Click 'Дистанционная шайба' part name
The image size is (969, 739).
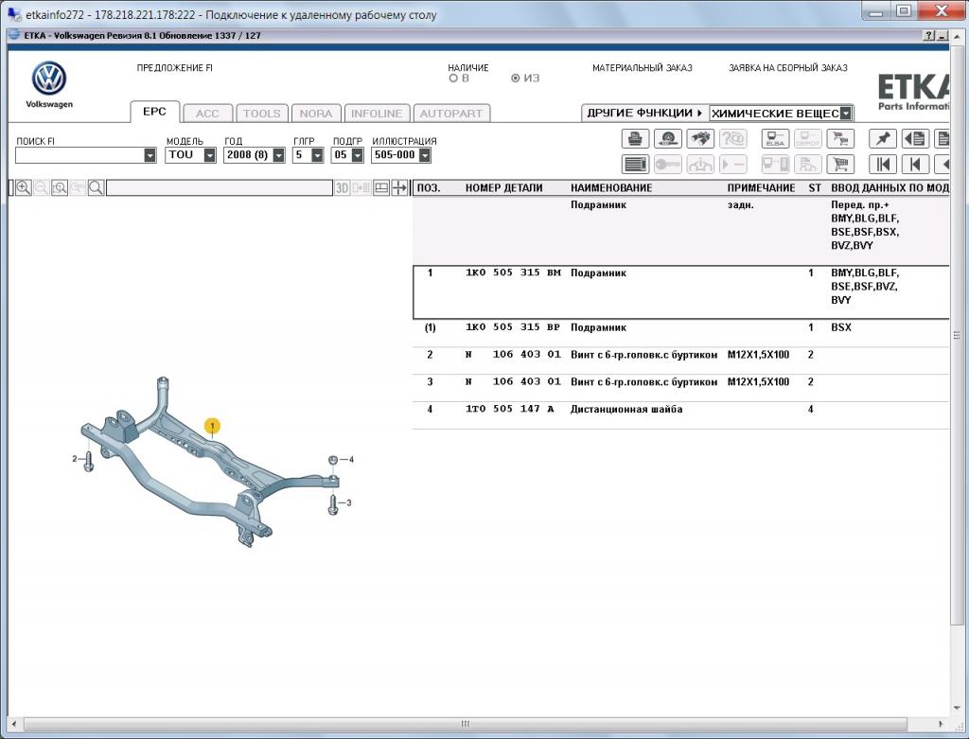pos(626,409)
